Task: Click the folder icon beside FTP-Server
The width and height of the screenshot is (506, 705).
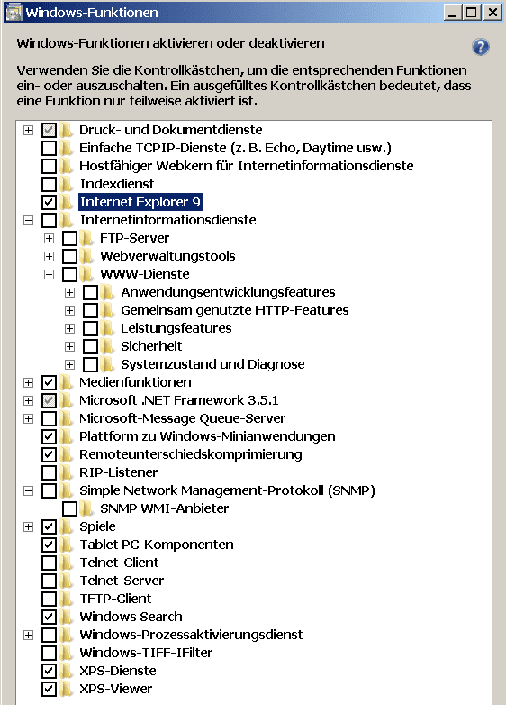Action: 86,238
